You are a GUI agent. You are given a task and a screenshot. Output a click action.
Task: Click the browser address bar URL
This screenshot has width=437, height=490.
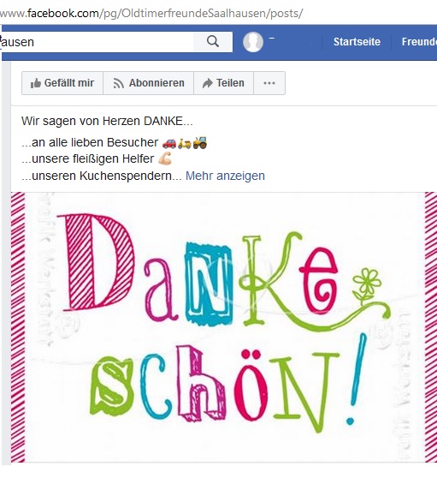(x=151, y=13)
